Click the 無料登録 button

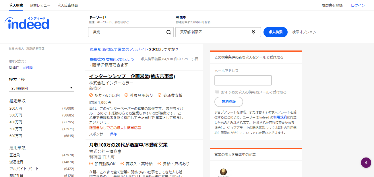click(228, 102)
